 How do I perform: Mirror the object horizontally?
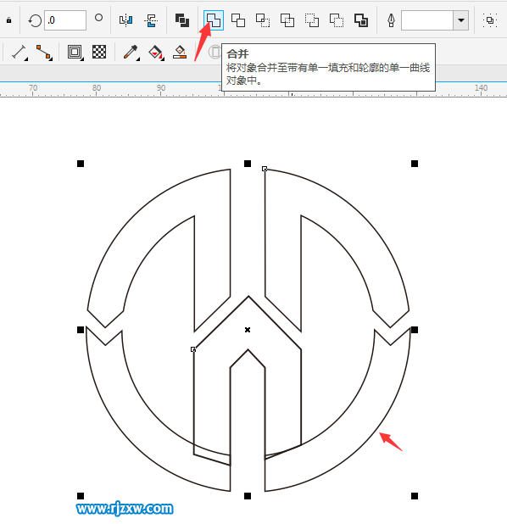pyautogui.click(x=126, y=20)
